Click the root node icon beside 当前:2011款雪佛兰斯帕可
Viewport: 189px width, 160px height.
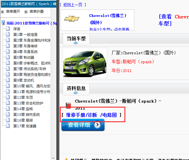coord(3,23)
